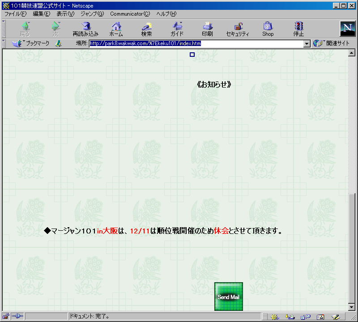
Task: Click the online/offline connection plug icon
Action: click(x=17, y=316)
